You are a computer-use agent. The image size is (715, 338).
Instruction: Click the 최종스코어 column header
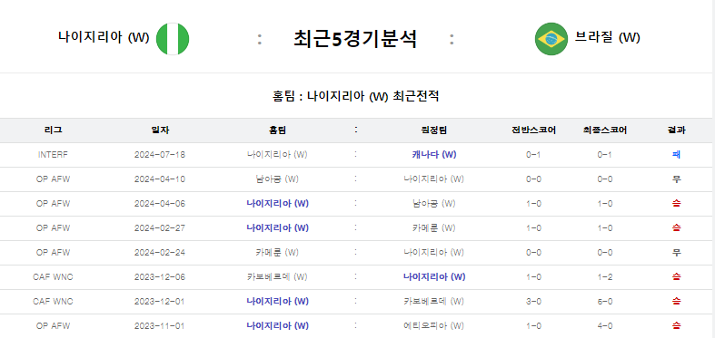(x=605, y=130)
